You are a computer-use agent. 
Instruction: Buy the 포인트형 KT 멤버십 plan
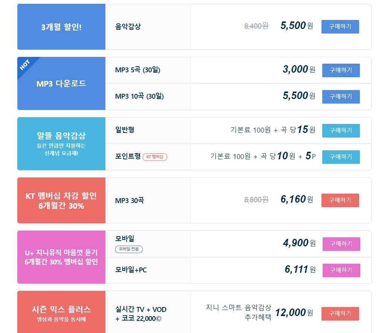tap(341, 157)
